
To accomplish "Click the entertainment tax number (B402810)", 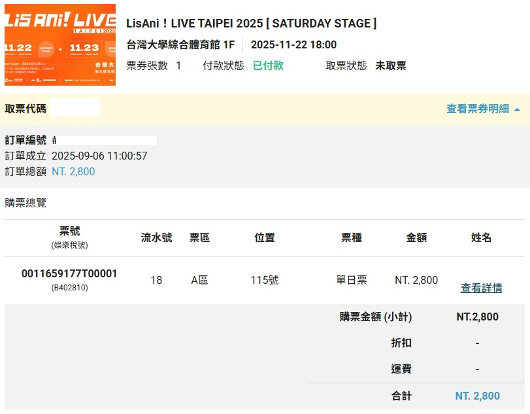I will (70, 288).
